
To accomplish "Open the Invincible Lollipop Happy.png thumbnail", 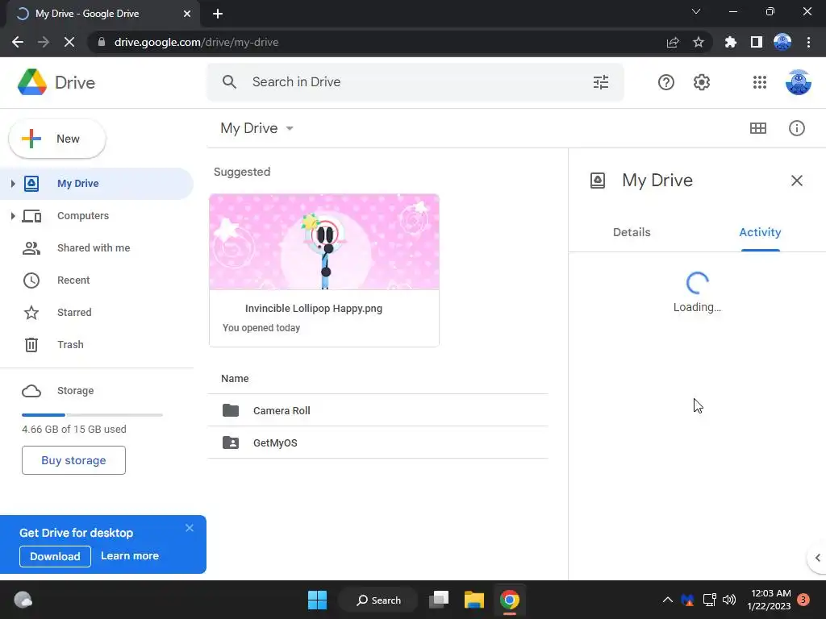I will (x=324, y=242).
